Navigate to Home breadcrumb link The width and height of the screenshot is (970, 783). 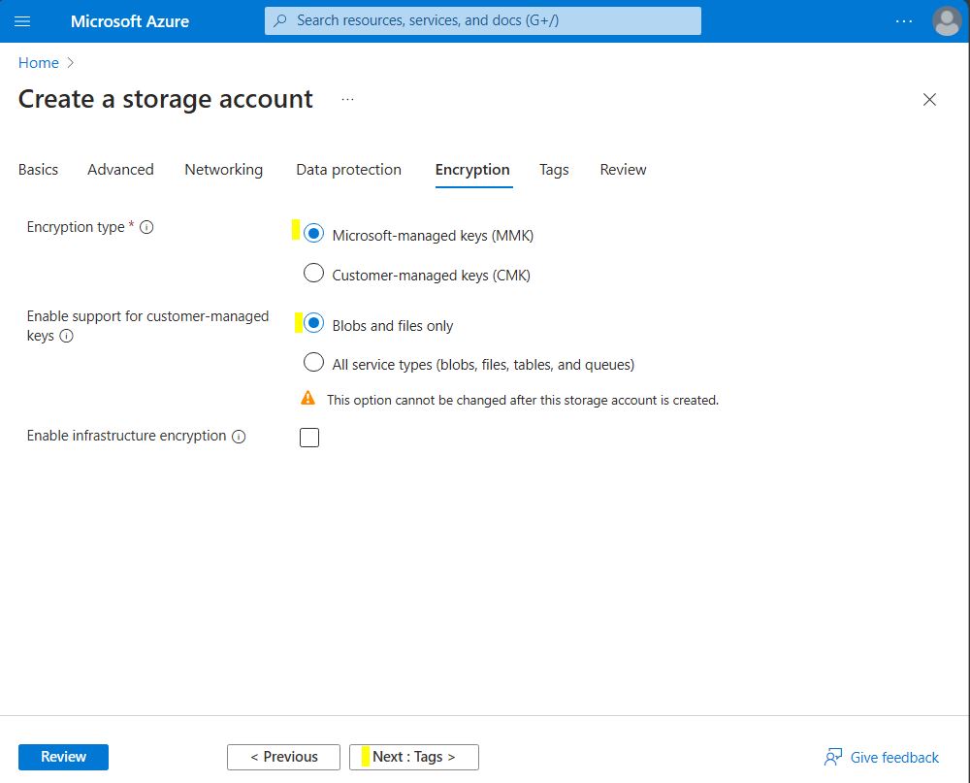(x=39, y=63)
